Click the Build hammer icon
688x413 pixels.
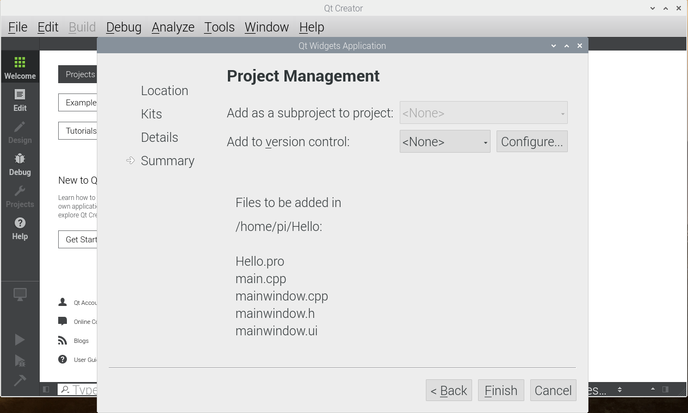pos(20,380)
